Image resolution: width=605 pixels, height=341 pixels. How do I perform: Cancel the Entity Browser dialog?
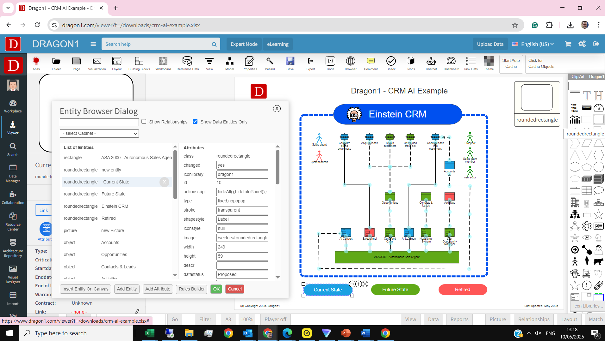coord(235,289)
